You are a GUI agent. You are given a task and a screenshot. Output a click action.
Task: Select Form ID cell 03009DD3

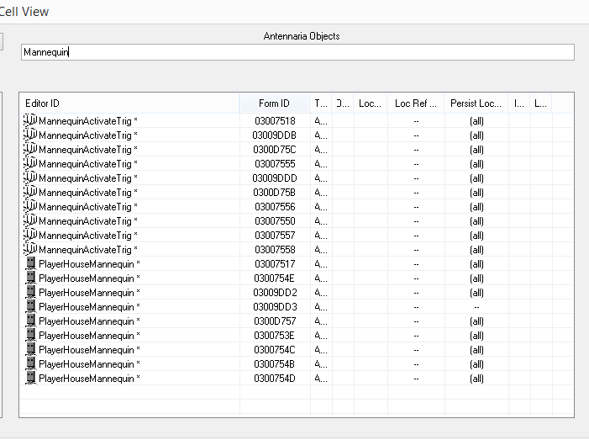point(275,307)
